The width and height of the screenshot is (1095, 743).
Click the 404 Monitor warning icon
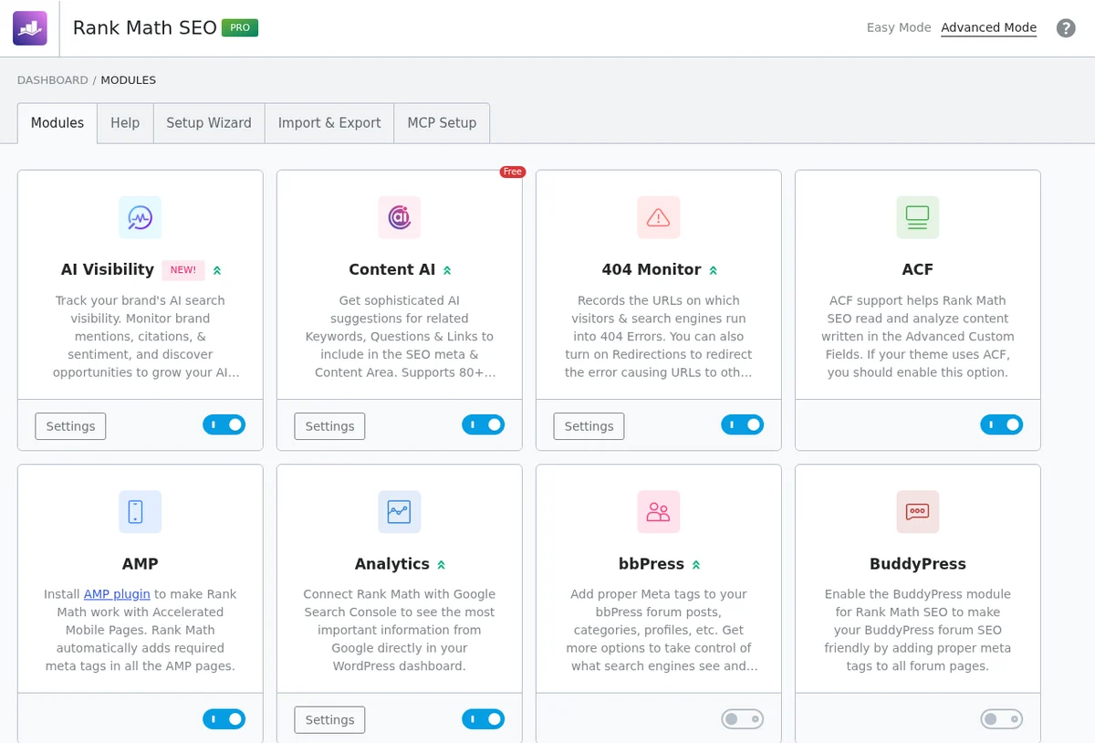pyautogui.click(x=659, y=217)
